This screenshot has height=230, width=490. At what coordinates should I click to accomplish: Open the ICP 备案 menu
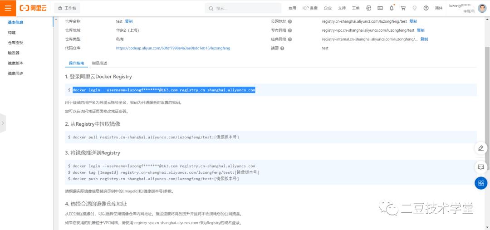click(x=310, y=9)
